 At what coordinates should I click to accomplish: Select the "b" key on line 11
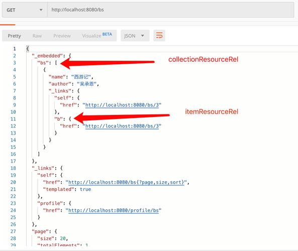(59, 119)
